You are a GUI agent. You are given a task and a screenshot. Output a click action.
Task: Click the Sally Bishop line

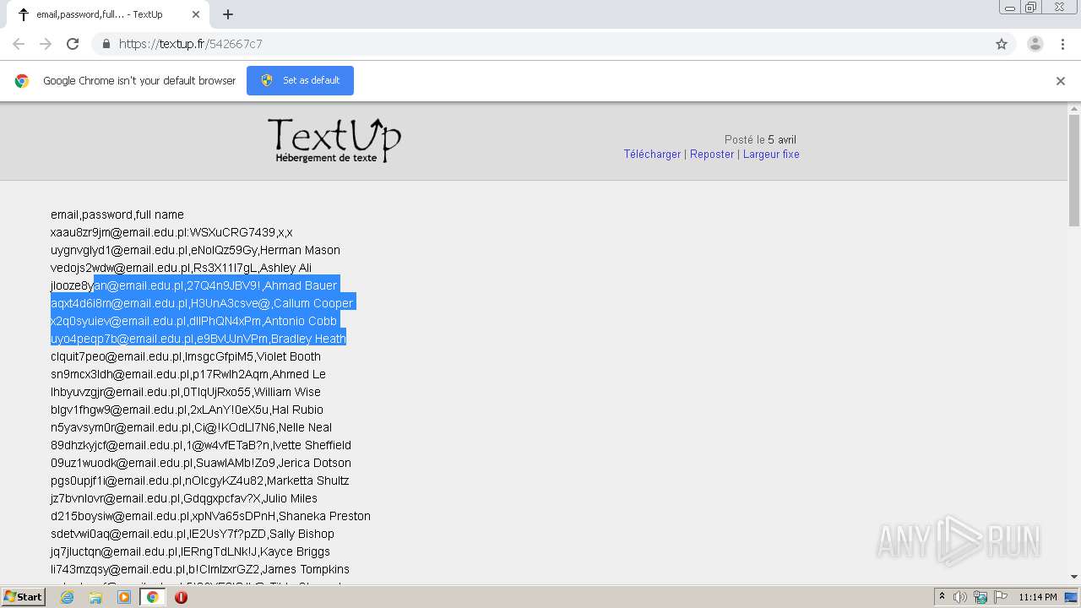pyautogui.click(x=193, y=534)
